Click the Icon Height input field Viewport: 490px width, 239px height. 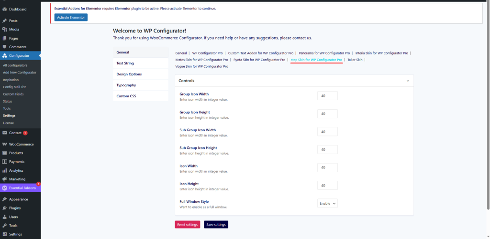(x=327, y=186)
